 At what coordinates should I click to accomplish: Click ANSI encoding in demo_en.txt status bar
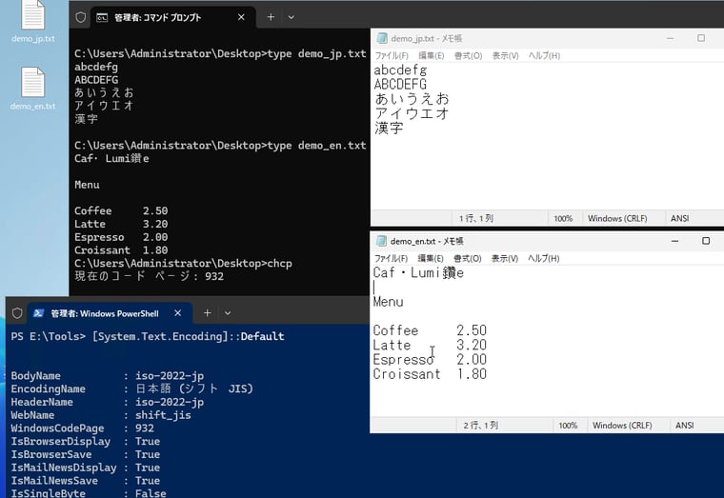pos(684,425)
